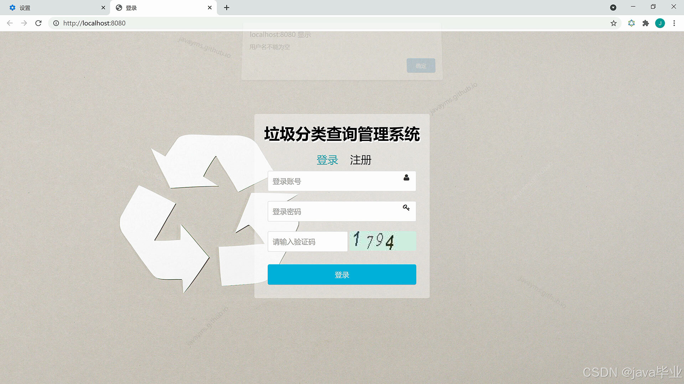Viewport: 684px width, 384px height.
Task: Select the 登录 browser tab
Action: 164,7
